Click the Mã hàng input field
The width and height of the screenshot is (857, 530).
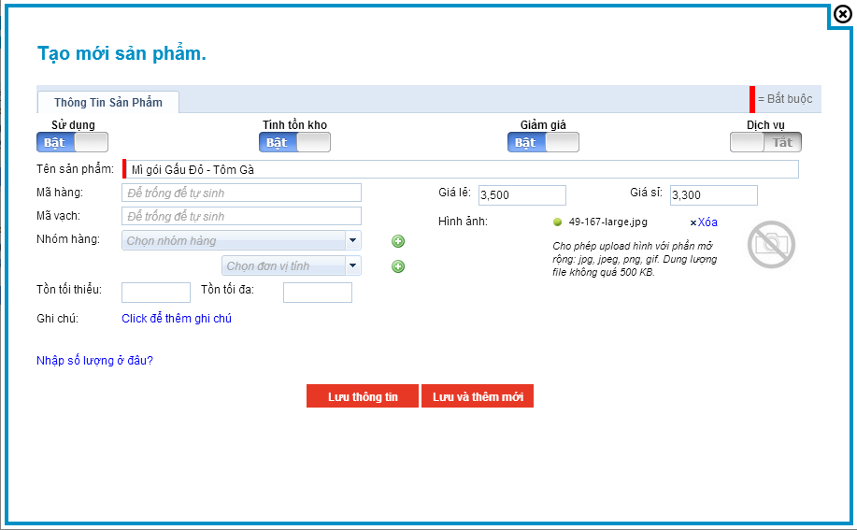(241, 193)
